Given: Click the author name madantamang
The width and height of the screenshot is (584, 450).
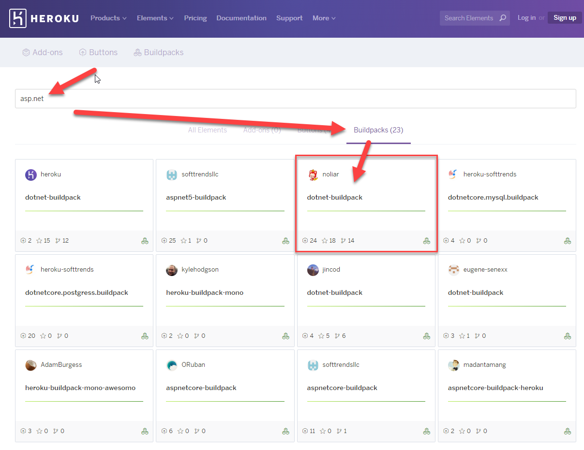Looking at the screenshot, I should point(485,365).
